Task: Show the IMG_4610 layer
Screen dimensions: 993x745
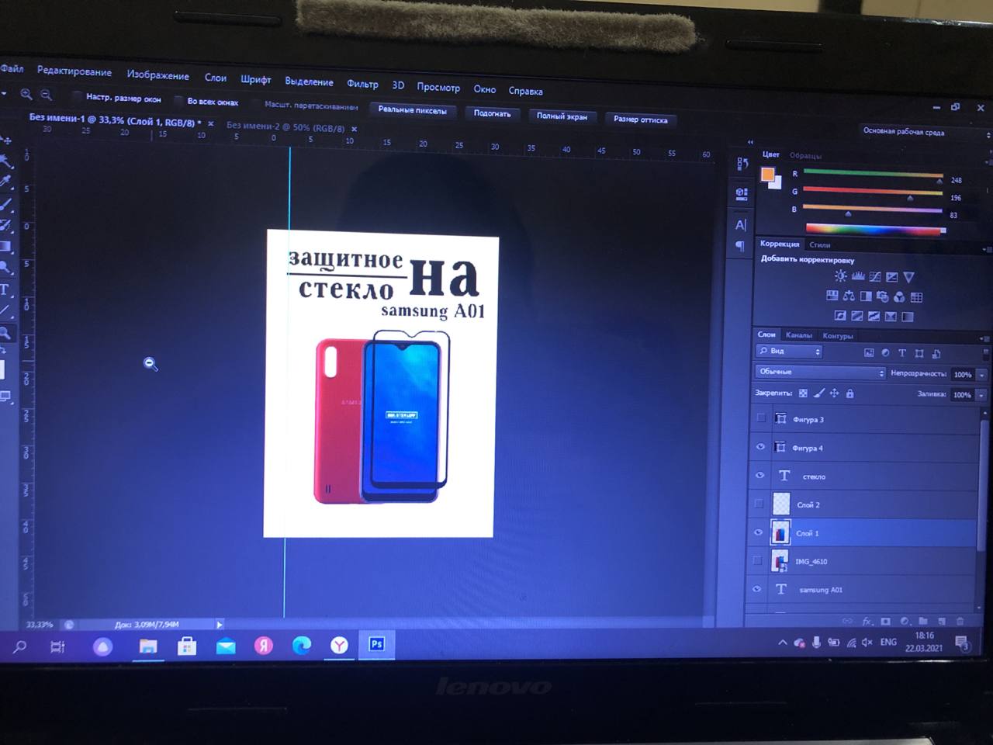Action: click(757, 560)
